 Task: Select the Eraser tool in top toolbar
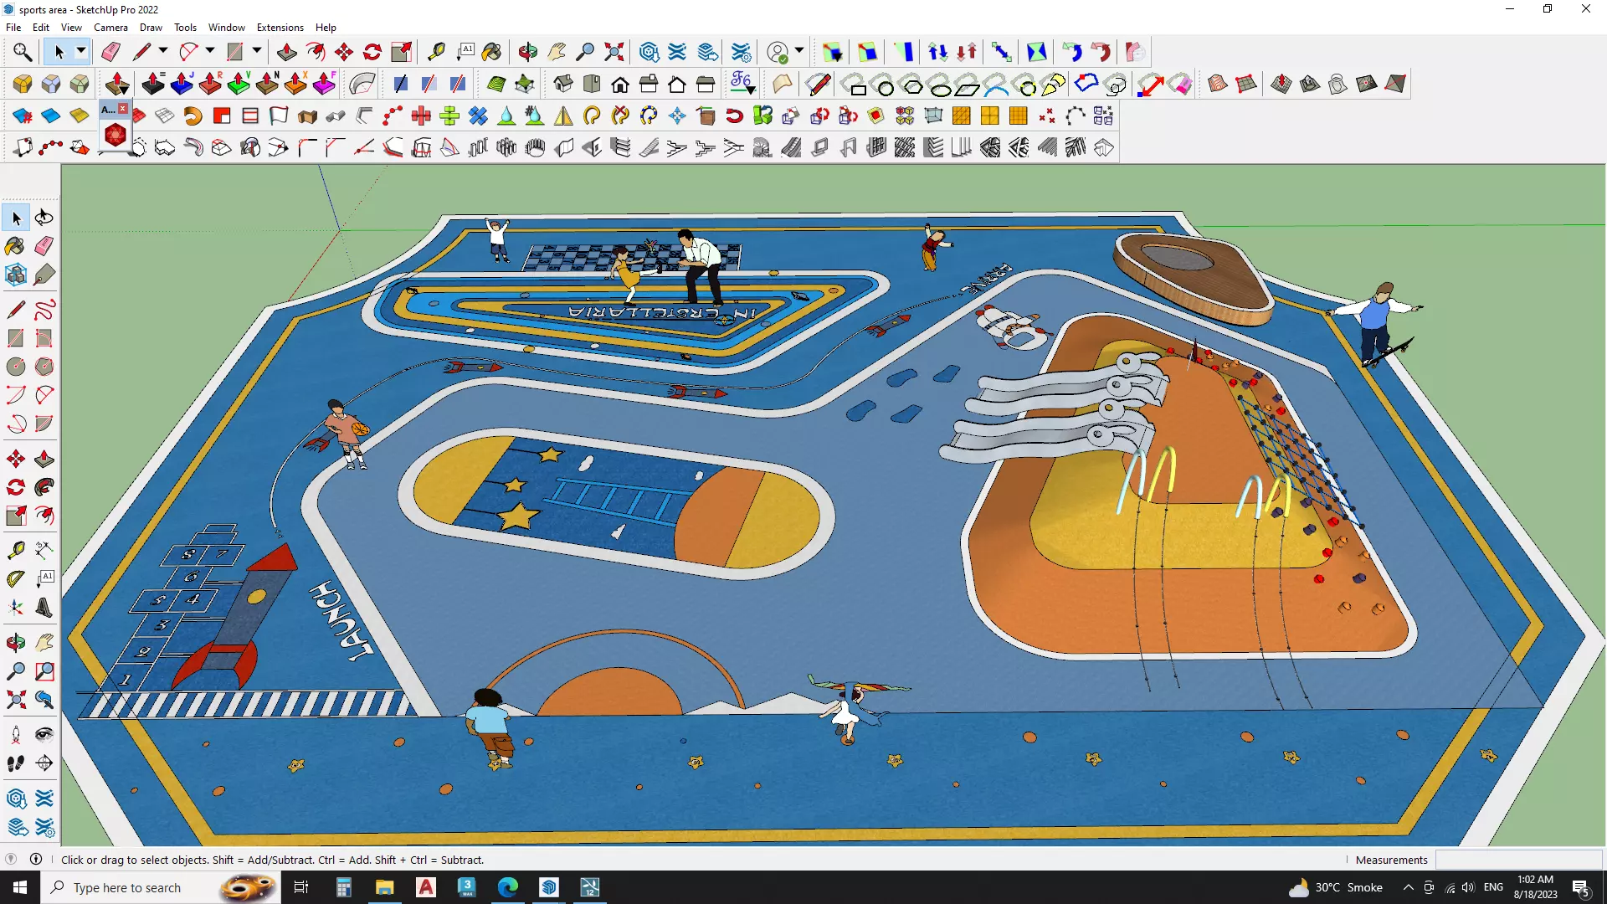click(110, 52)
